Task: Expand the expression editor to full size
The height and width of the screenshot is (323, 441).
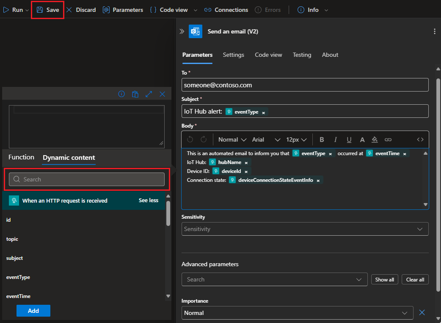Action: tap(149, 94)
